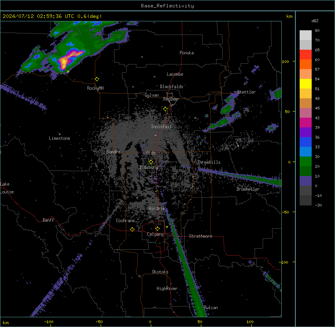Image resolution: width=335 pixels, height=327 pixels.
Task: Click the green echo cluster southwest of Stettler
Action: (227, 109)
